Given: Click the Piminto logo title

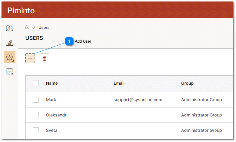Looking at the screenshot, I should pyautogui.click(x=21, y=11).
